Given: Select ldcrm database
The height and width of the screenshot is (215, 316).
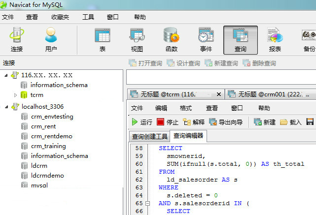Looking at the screenshot, I should pyautogui.click(x=39, y=166).
